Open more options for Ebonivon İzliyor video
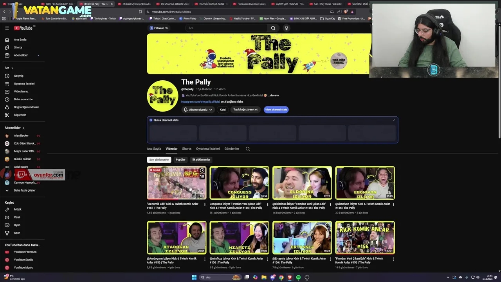 point(393,204)
